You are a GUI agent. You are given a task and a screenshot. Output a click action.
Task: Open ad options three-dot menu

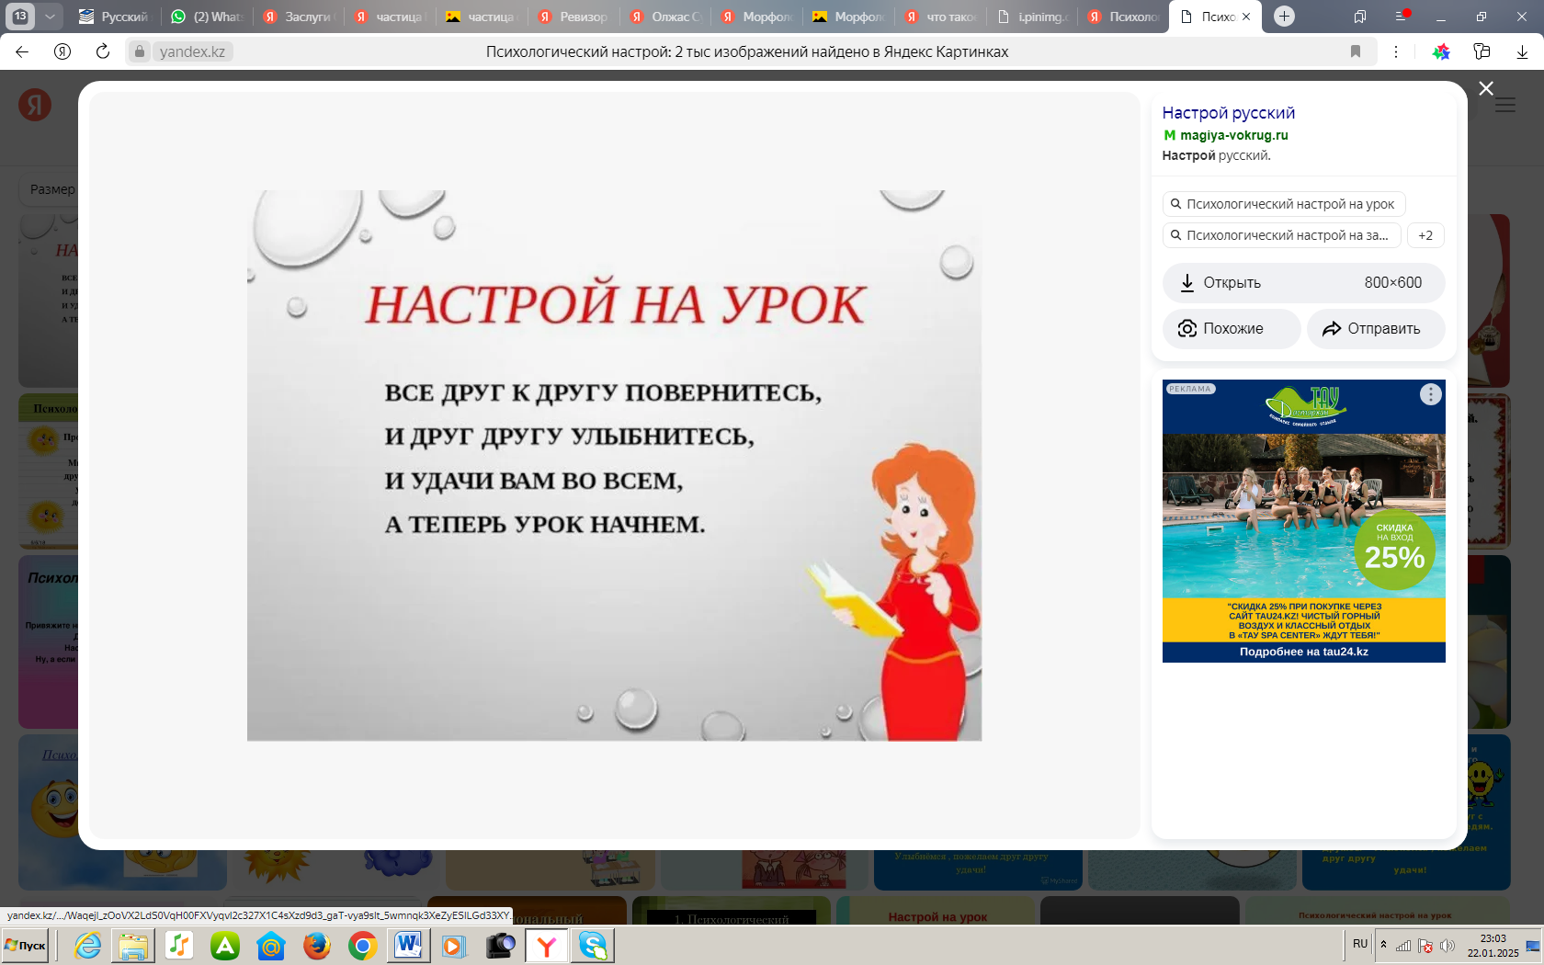(x=1430, y=394)
